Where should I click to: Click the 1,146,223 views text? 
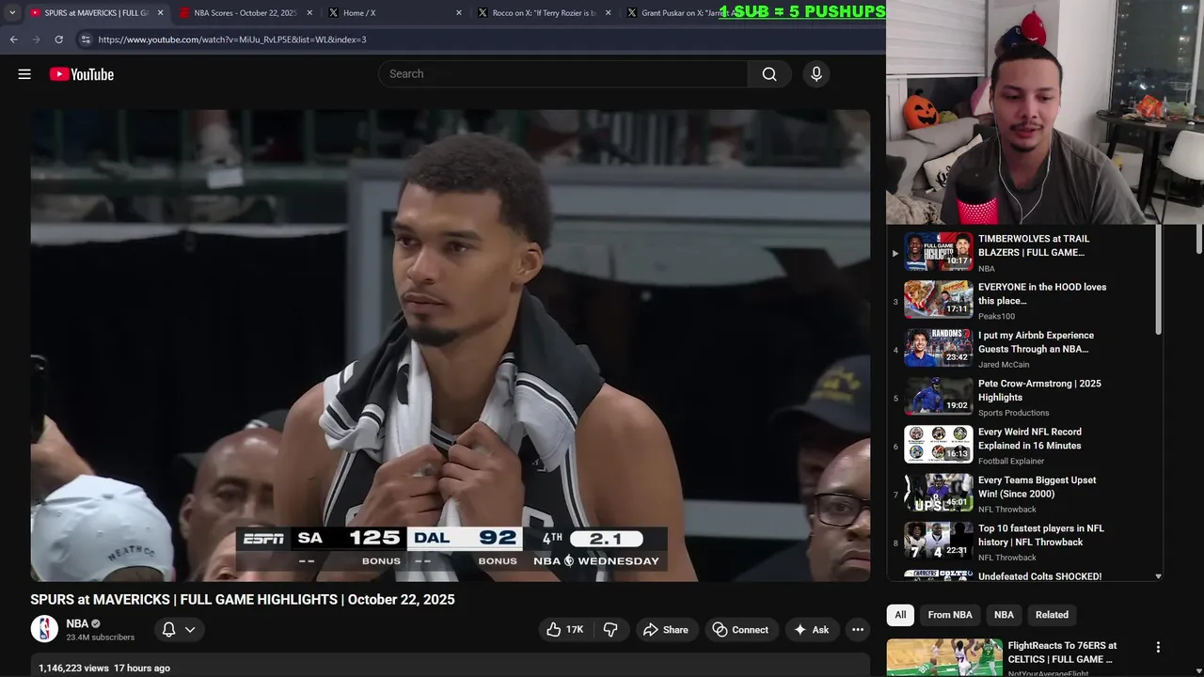[x=73, y=668]
